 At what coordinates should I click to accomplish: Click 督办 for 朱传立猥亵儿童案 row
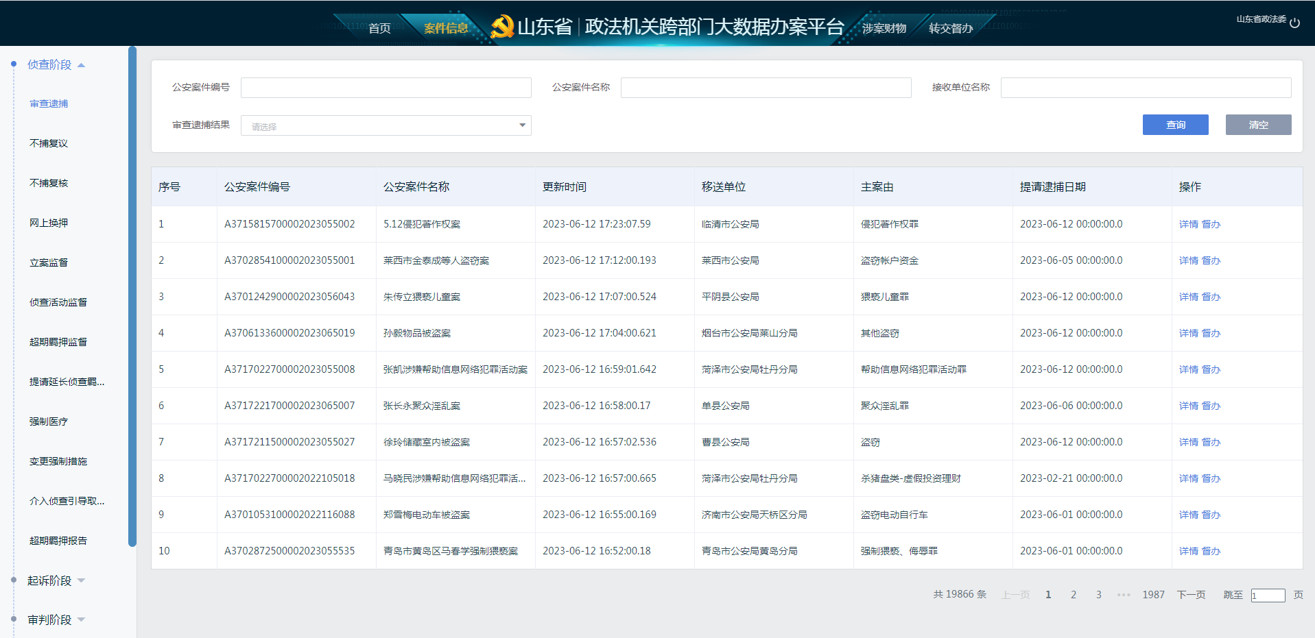[x=1211, y=297]
